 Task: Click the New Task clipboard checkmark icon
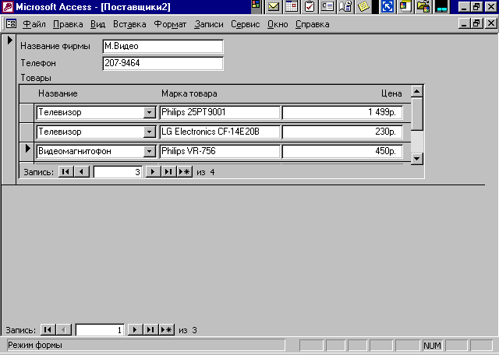pyautogui.click(x=310, y=7)
